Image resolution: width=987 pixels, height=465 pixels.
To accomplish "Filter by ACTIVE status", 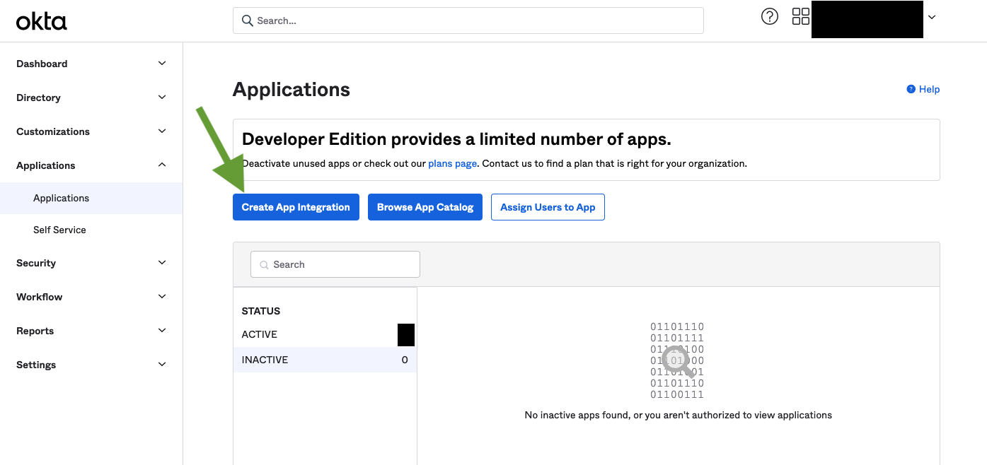I will [325, 334].
